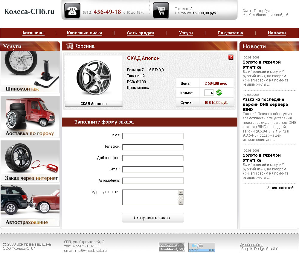This screenshot has width=299, height=259.
Task: Click the telephone icon in the header
Action: (72, 11)
